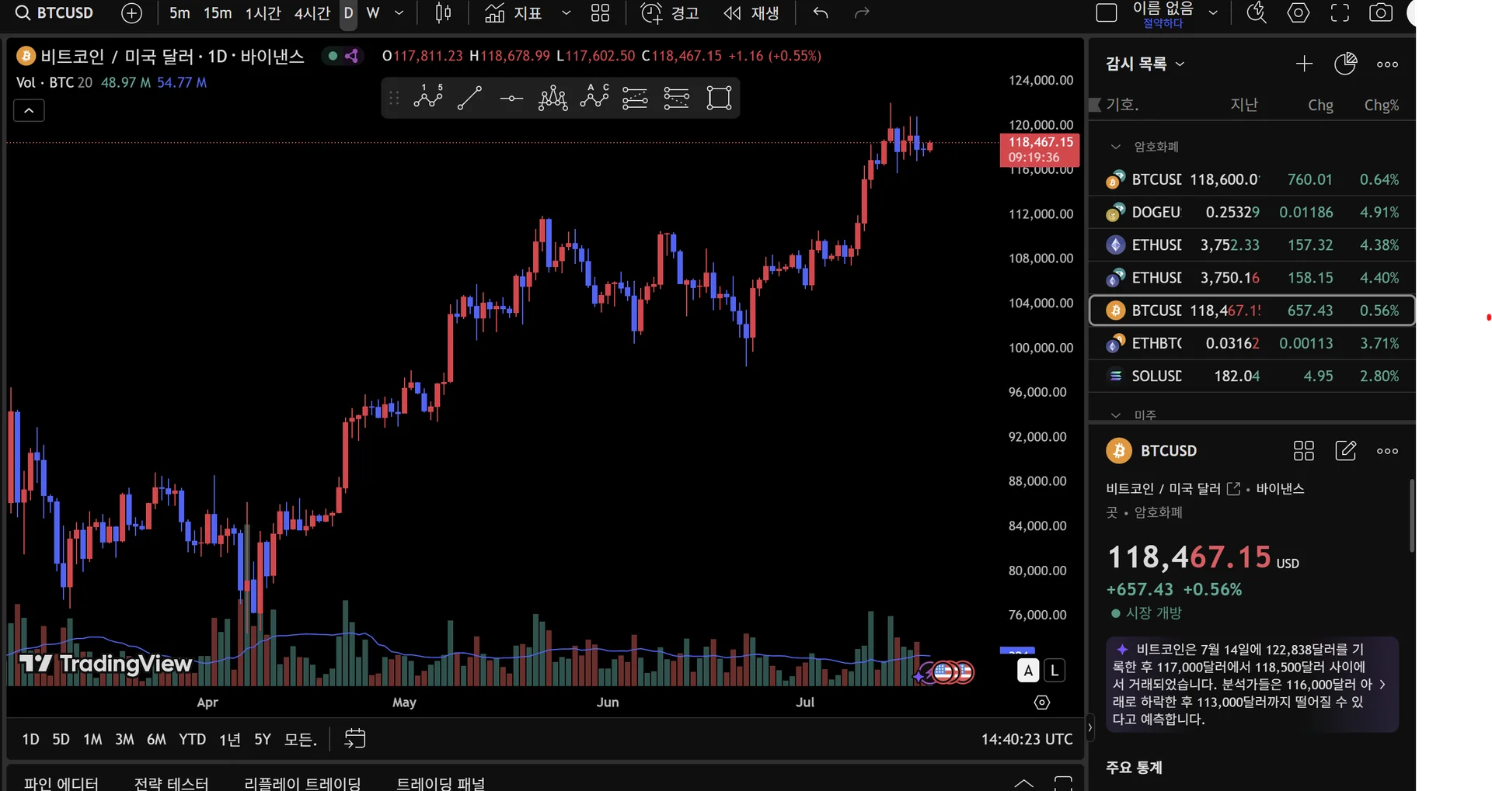Click the undo arrow
Viewport: 1492px width, 791px height.
coord(821,13)
